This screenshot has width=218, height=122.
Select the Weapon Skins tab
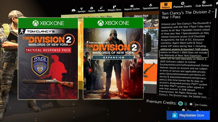click(114, 8)
